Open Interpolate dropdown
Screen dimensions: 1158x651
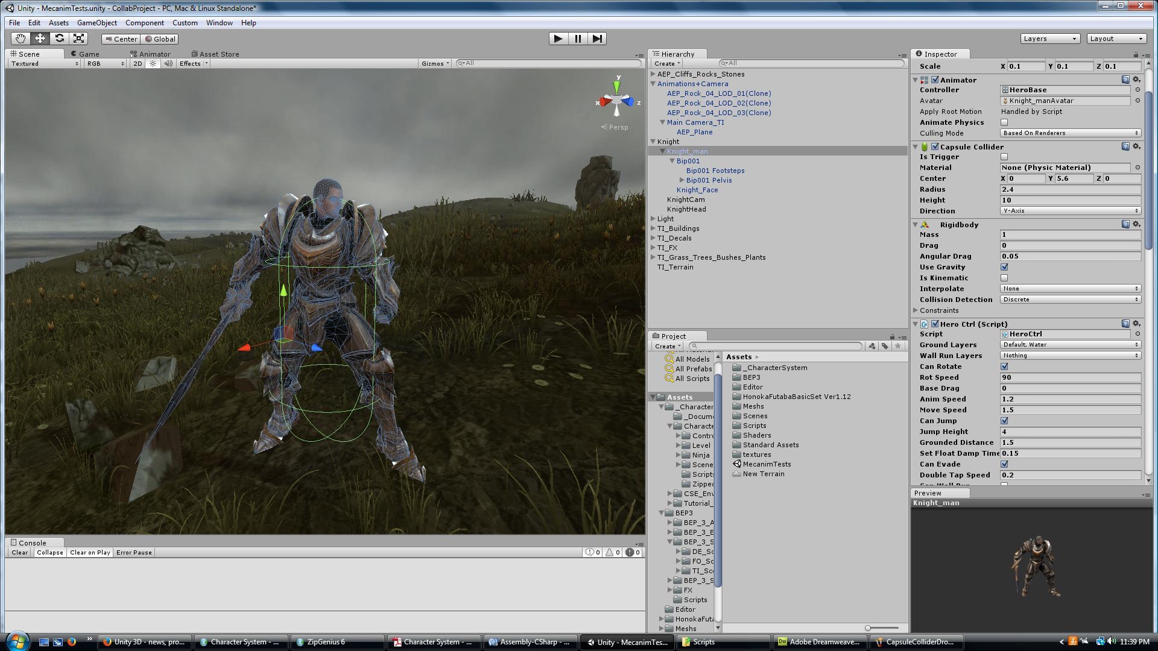coord(1071,289)
